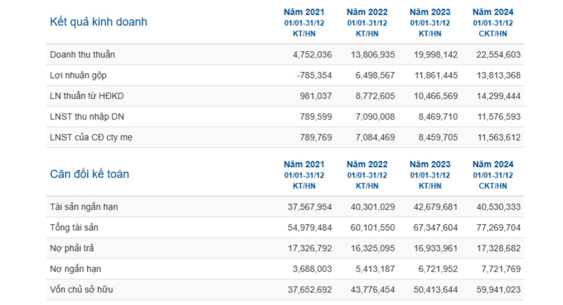563x305 pixels.
Task: Open the LN thuần từ HĐKD row label
Action: tap(87, 96)
